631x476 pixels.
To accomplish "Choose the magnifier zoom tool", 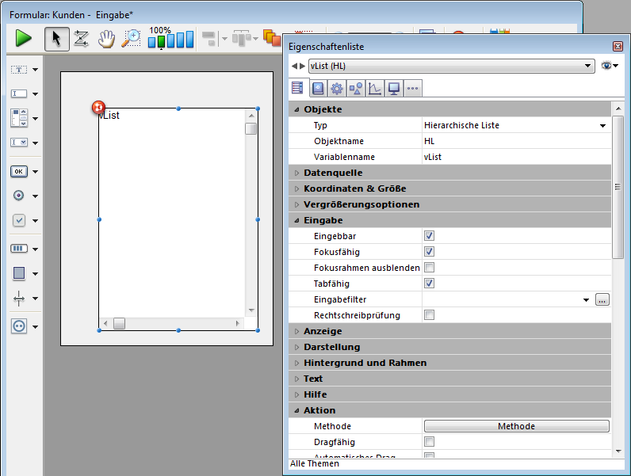I will (131, 38).
